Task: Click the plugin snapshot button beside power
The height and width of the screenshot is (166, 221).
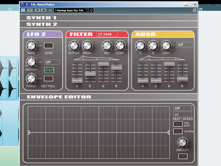Action: point(30,10)
